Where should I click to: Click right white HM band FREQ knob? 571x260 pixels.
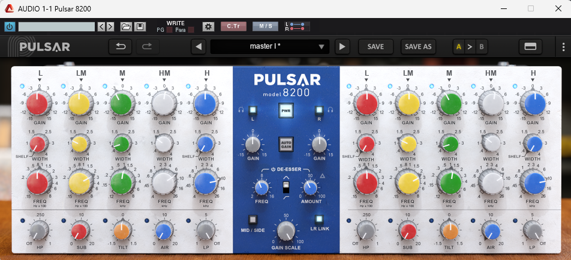(491, 183)
